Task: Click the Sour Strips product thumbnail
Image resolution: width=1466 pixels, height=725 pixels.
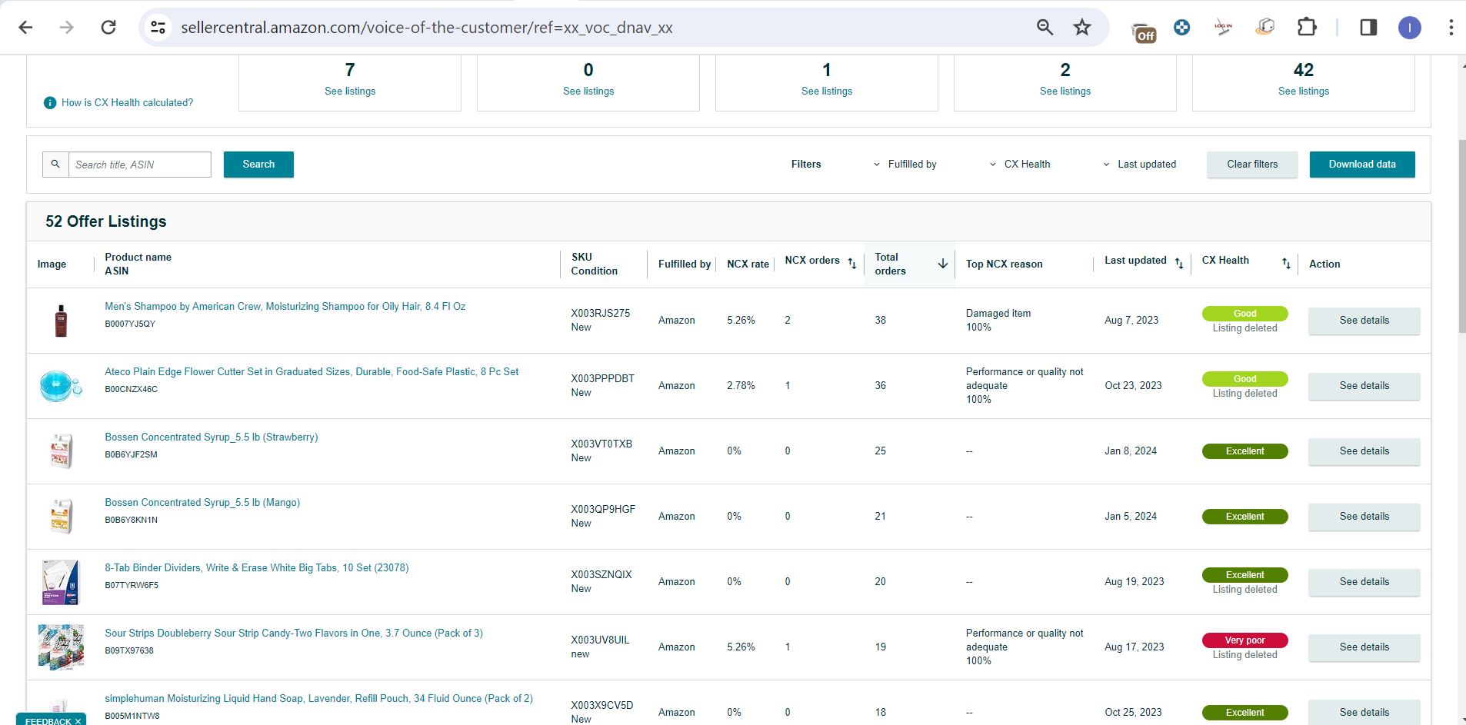Action: (61, 647)
